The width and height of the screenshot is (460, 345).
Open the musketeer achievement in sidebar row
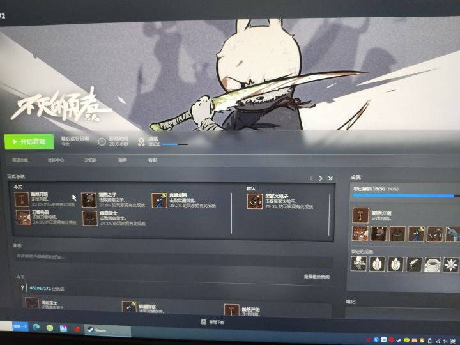coord(435,234)
